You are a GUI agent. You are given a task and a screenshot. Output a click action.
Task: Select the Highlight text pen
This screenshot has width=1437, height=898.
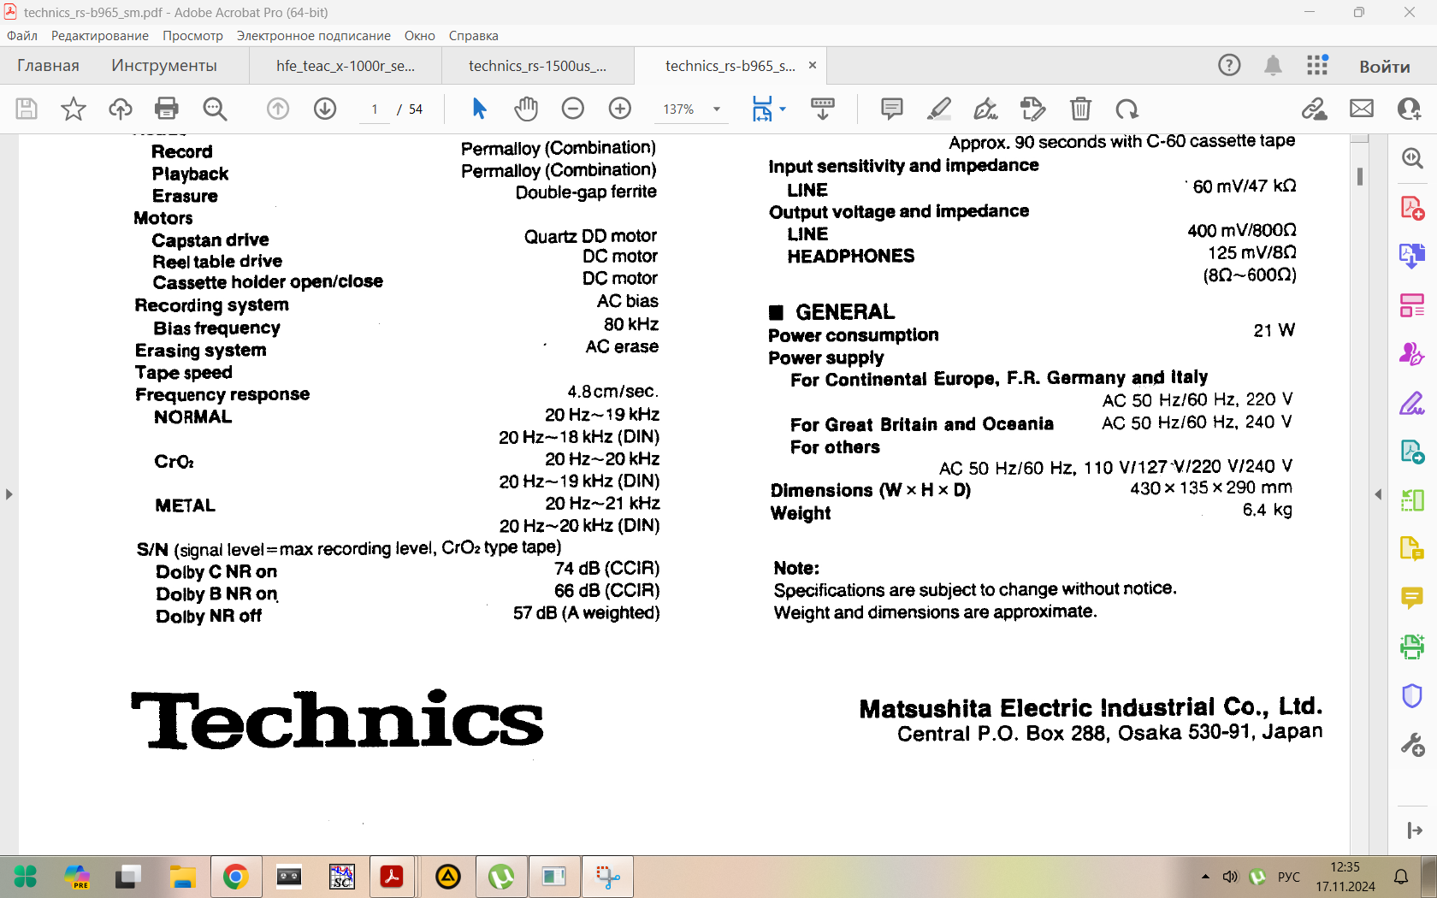939,109
